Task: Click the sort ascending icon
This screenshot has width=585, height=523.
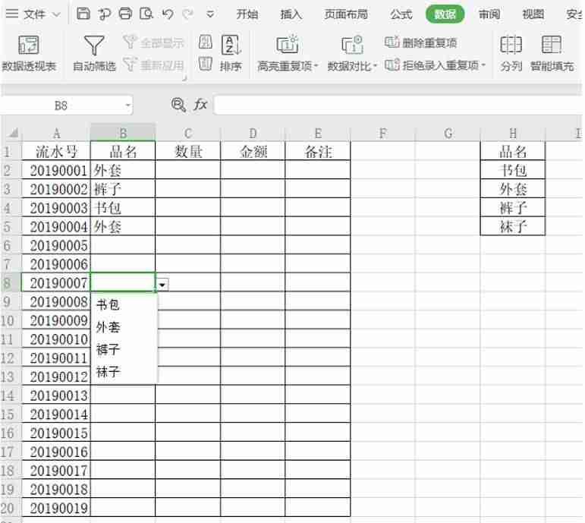Action: 205,42
